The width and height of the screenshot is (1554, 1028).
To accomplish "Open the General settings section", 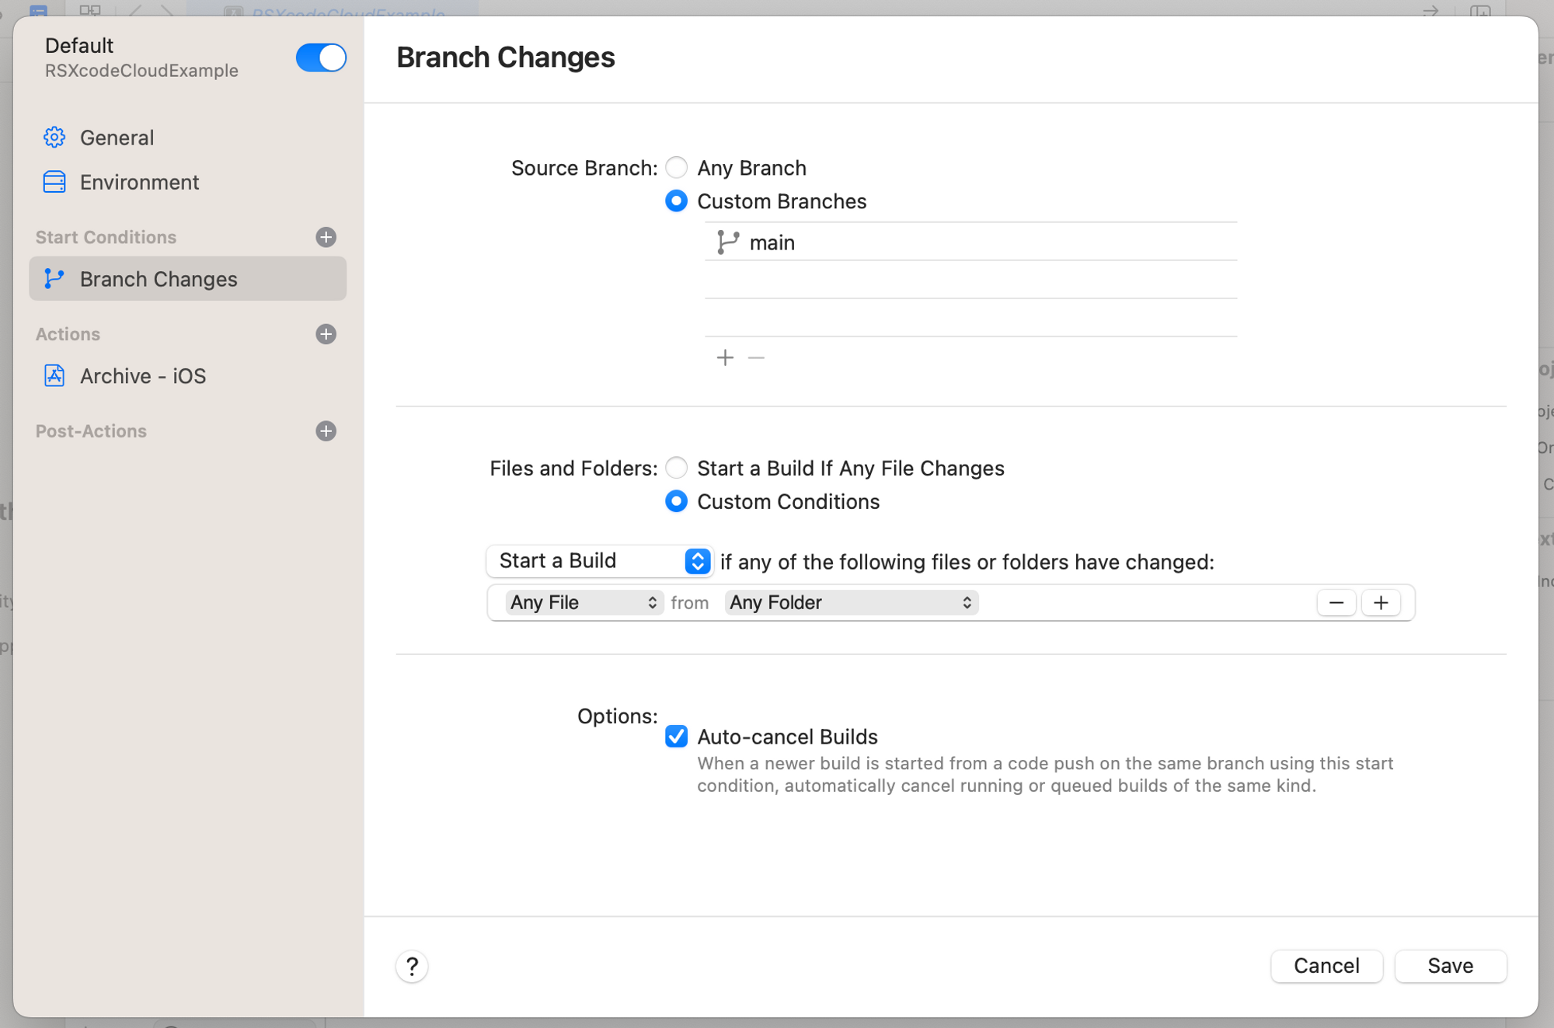I will [117, 138].
